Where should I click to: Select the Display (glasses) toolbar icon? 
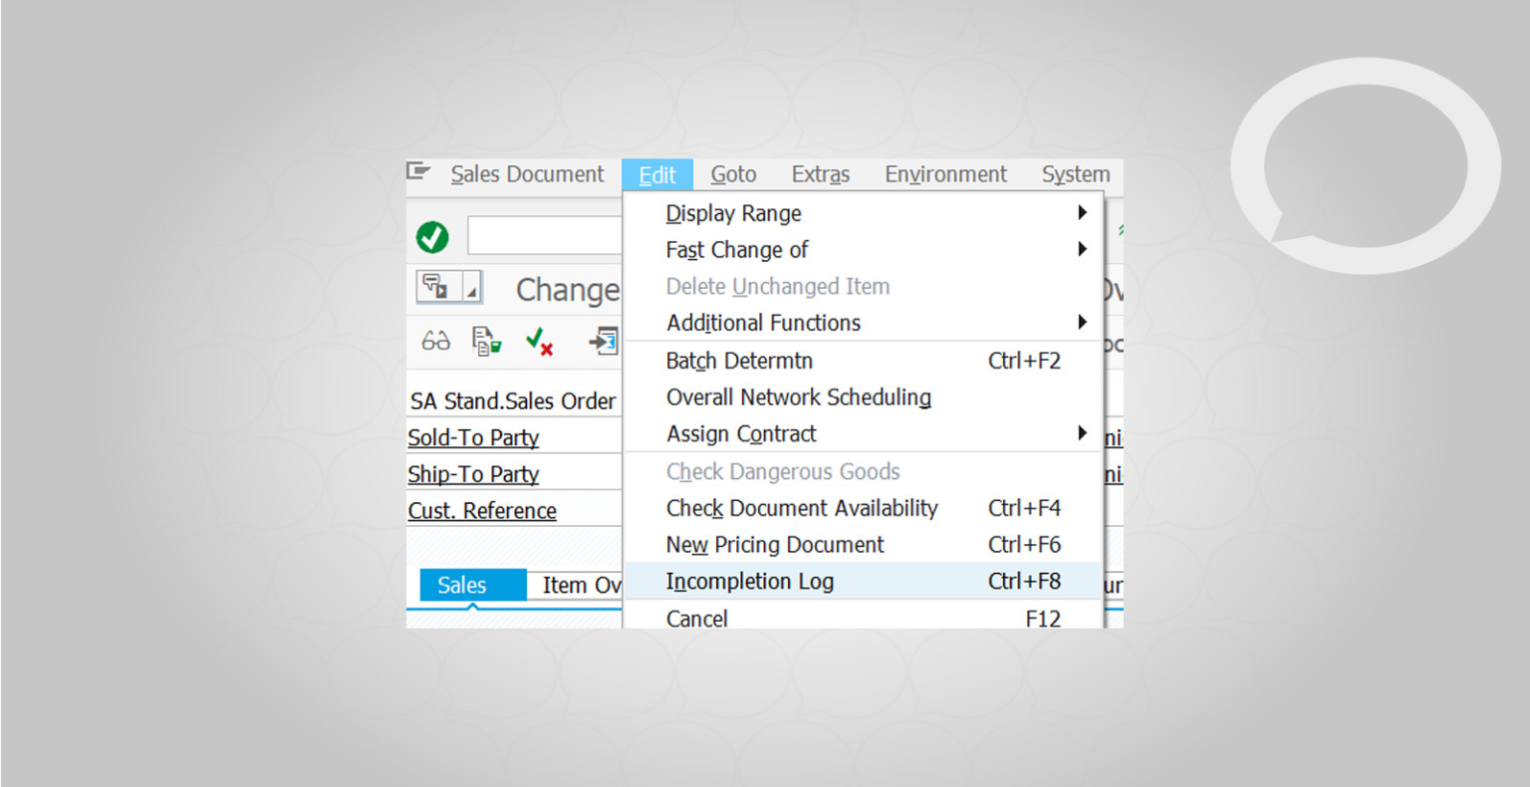[435, 340]
